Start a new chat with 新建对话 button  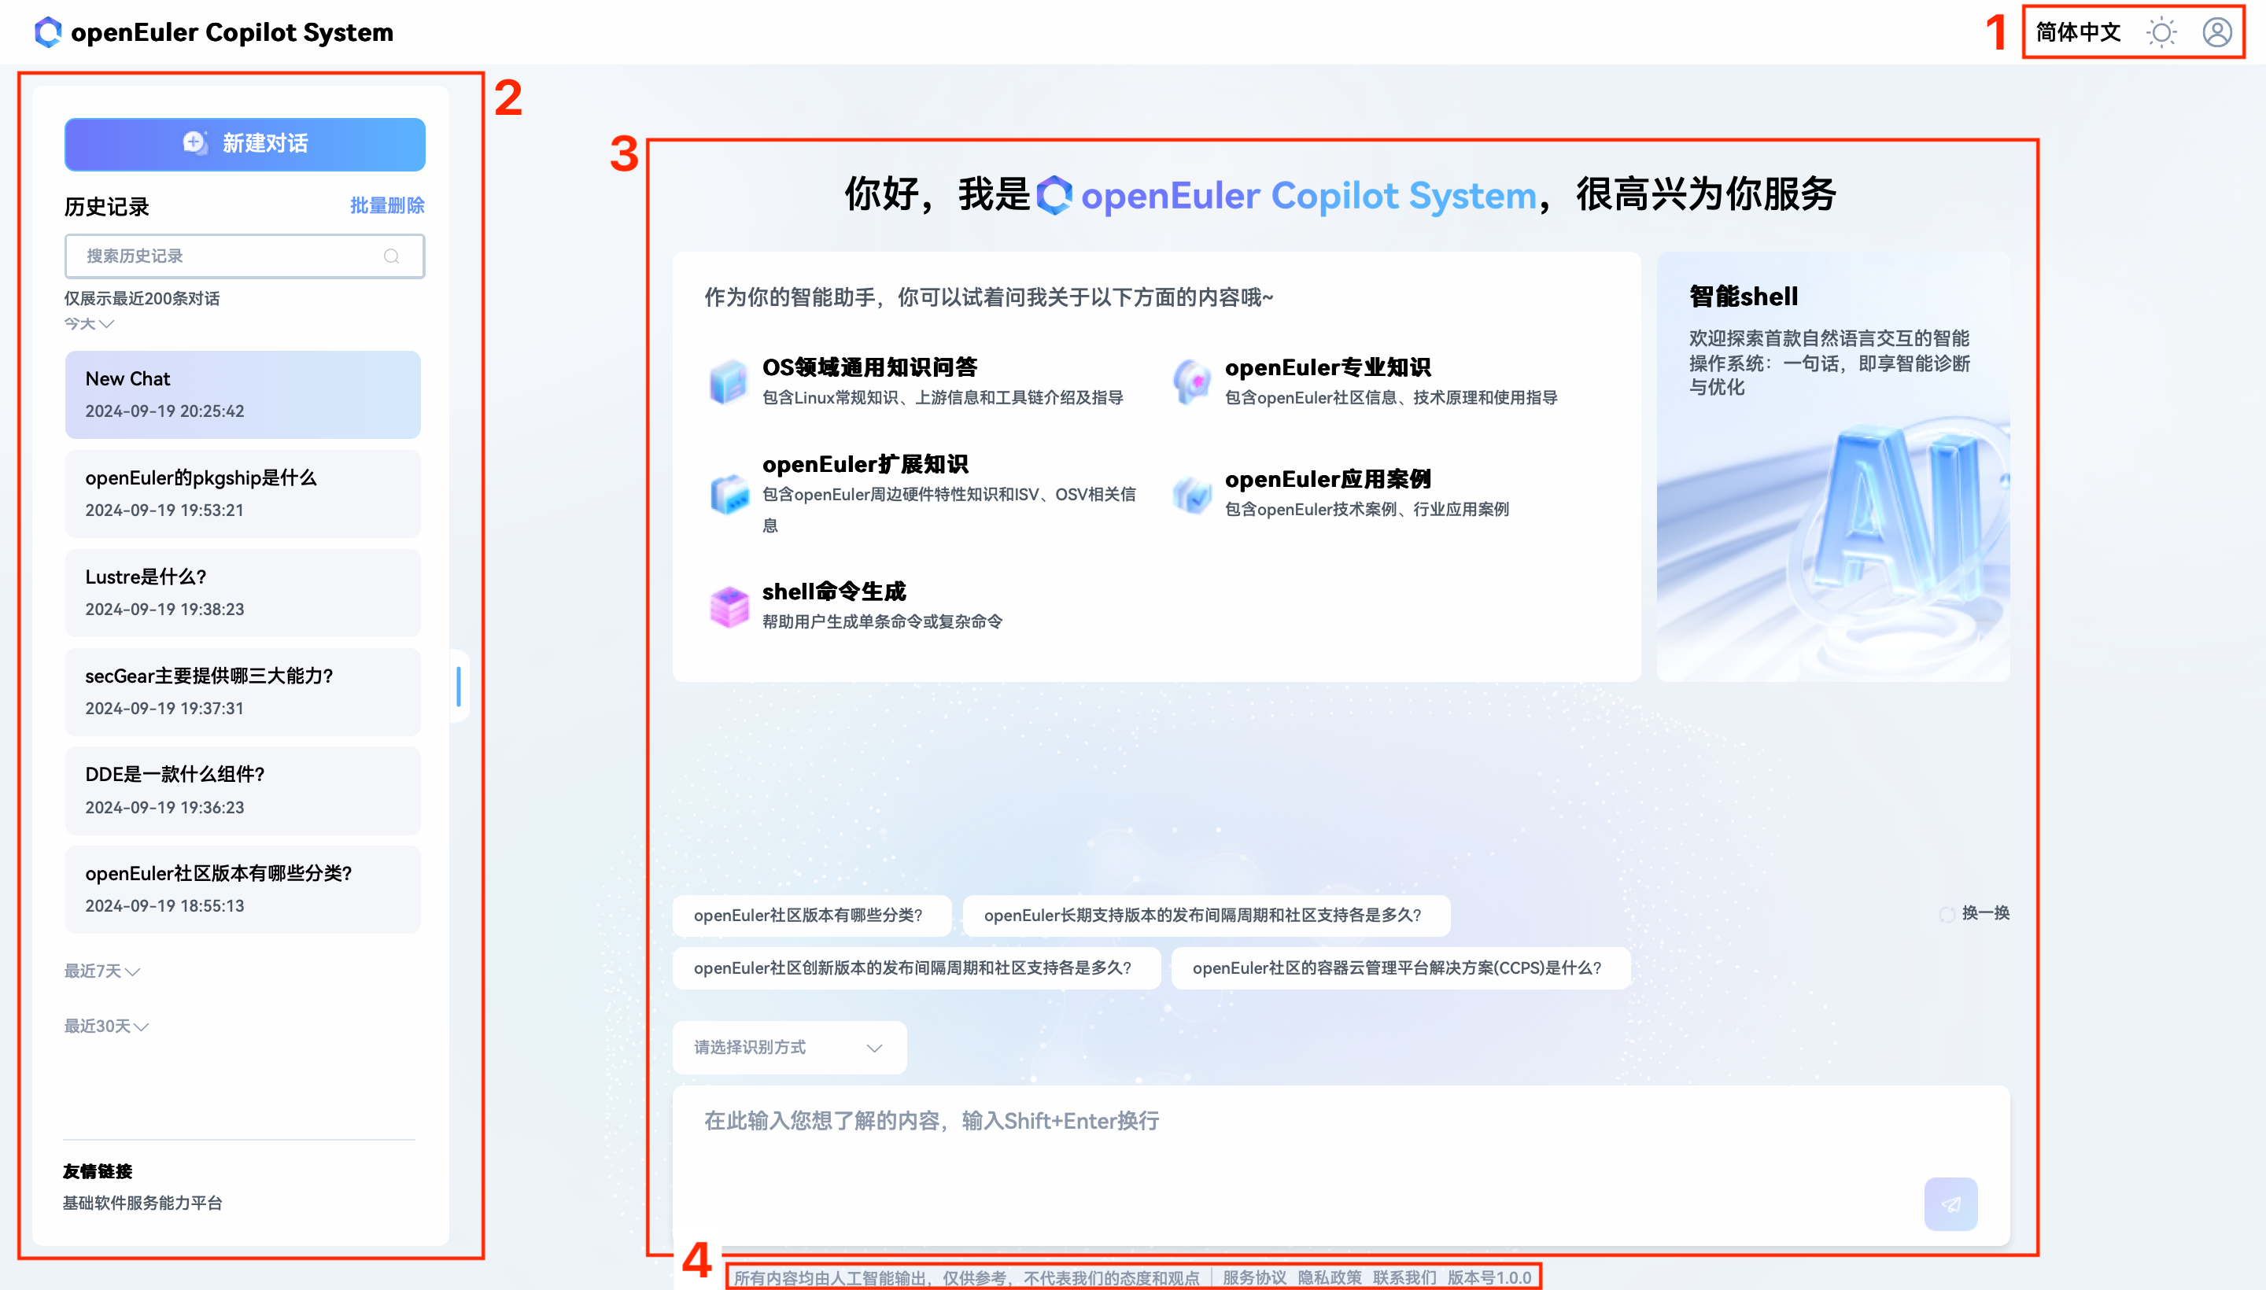(245, 143)
